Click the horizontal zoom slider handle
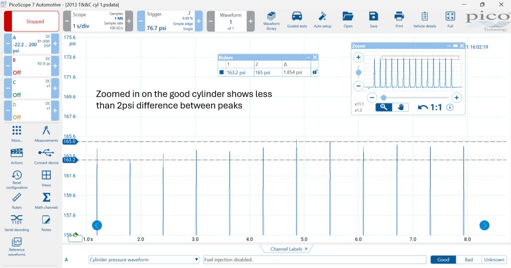Viewport: 511px width, 268px height. 384,98
